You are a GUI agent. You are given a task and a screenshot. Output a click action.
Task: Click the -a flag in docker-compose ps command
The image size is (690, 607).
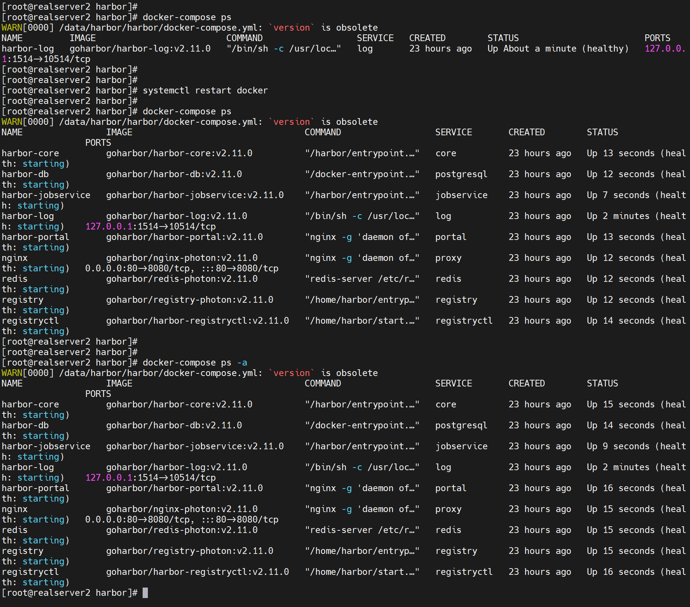click(242, 363)
